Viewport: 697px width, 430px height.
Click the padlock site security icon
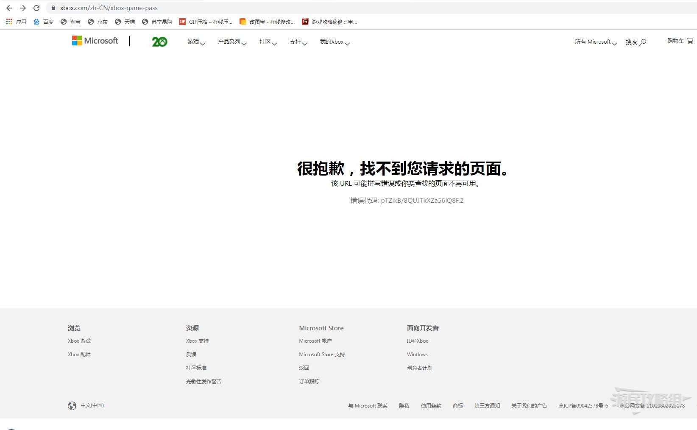point(53,8)
